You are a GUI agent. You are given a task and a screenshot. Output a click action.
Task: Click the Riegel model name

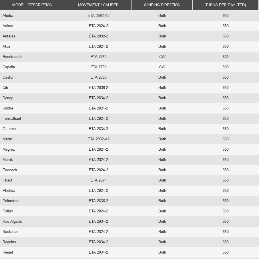[8, 252]
